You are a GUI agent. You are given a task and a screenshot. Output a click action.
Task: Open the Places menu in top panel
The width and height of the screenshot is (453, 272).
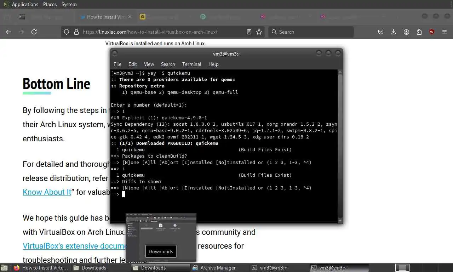(x=50, y=4)
